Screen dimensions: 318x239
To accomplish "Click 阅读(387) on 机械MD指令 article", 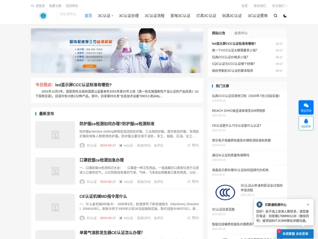I will [x=144, y=218].
